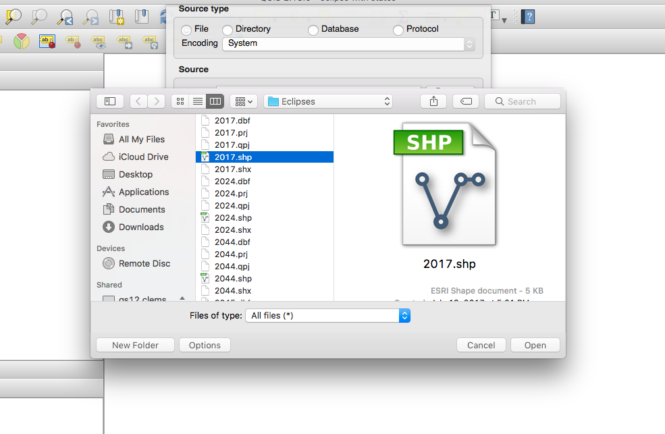The height and width of the screenshot is (434, 665).
Task: Click the SHP file preview thumbnail
Action: point(446,184)
